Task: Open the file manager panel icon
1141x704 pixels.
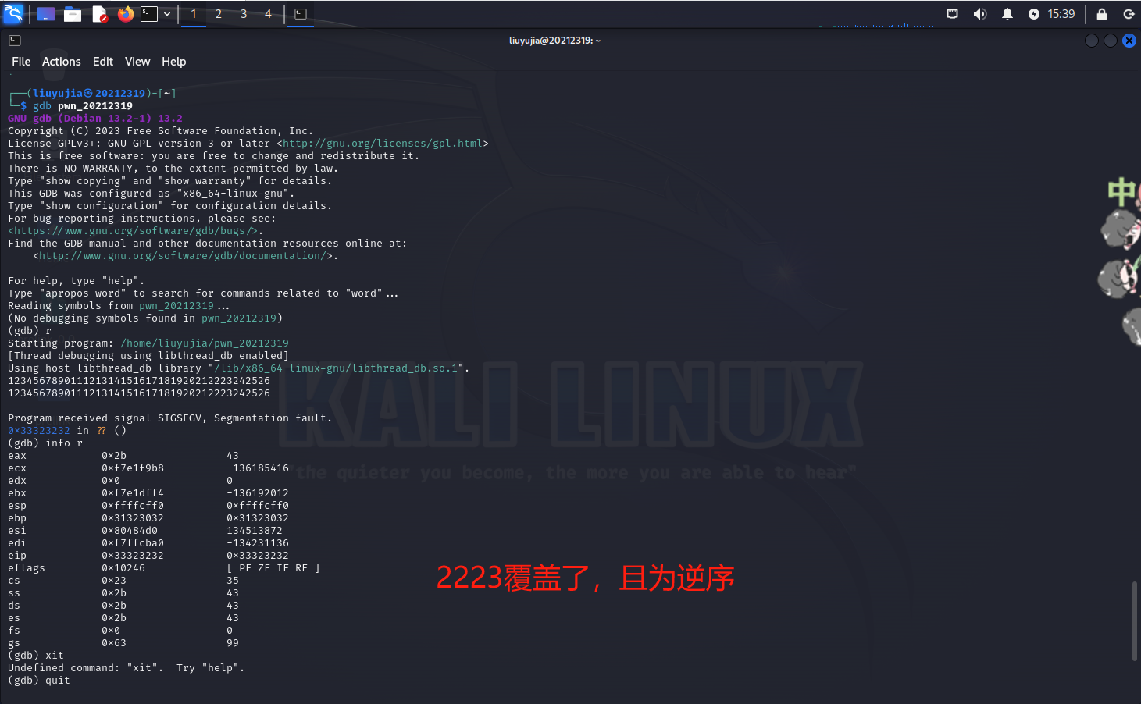Action: 72,13
